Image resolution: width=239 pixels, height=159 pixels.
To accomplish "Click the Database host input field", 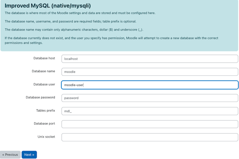I will pyautogui.click(x=150, y=59).
